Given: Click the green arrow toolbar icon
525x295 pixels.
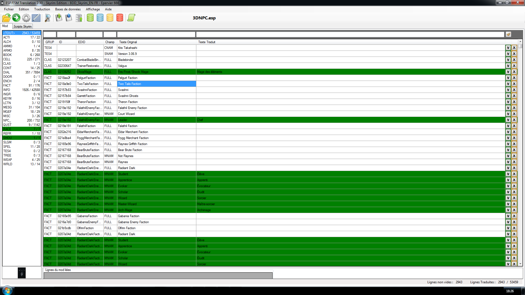Looking at the screenshot, I should click(x=16, y=18).
